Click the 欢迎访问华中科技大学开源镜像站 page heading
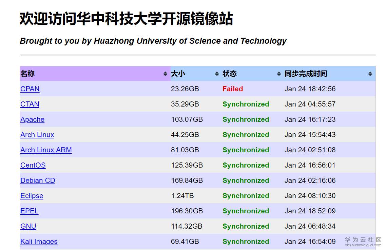The height and width of the screenshot is (250, 386). coord(126,19)
